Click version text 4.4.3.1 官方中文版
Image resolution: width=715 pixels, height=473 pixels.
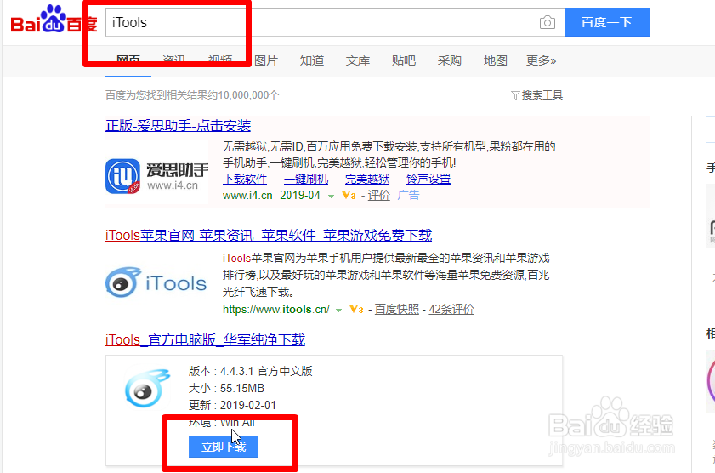tap(266, 371)
